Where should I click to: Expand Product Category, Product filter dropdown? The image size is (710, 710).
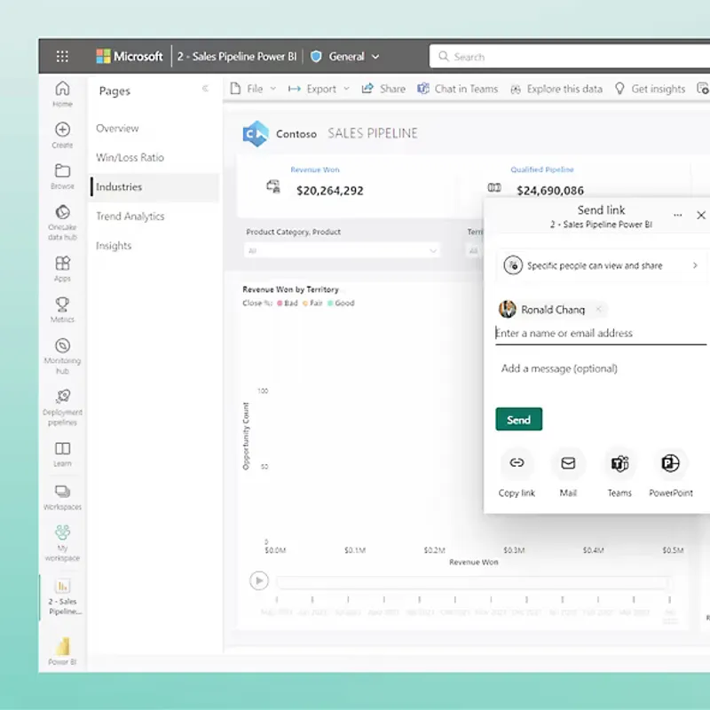tap(342, 250)
